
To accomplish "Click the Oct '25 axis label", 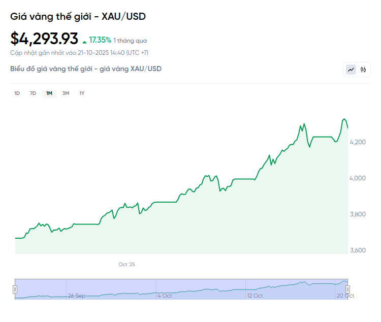I will coord(126,265).
